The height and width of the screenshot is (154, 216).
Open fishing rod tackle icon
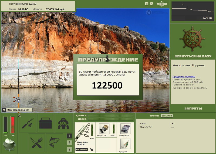(x=28, y=123)
